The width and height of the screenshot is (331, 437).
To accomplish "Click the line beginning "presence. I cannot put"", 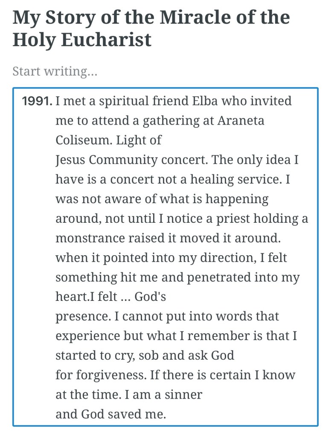I will [x=167, y=317].
